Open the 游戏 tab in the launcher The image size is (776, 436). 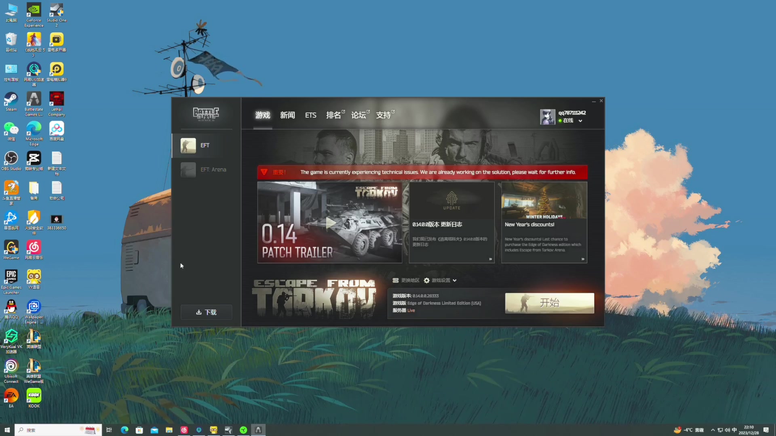click(263, 115)
